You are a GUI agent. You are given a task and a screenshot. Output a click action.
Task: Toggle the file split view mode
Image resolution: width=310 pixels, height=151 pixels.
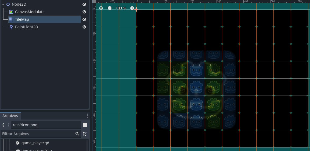(x=85, y=125)
